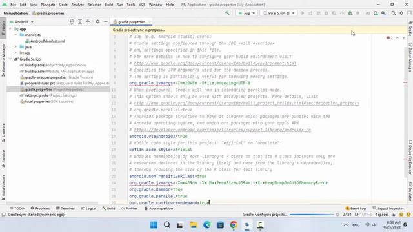Open the Terminal tool window
This screenshot has width=413, height=232.
pos(65,208)
